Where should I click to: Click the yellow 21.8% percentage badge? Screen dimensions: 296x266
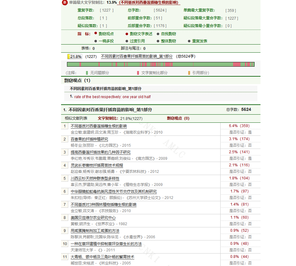(75, 57)
